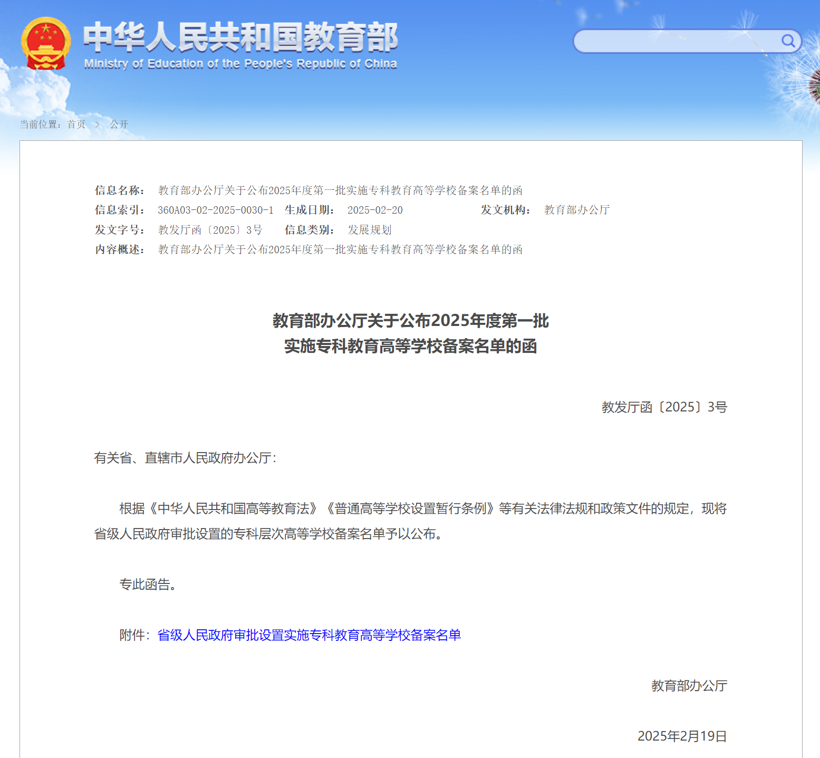Click the magnifier search icon
The height and width of the screenshot is (758, 820).
click(788, 41)
